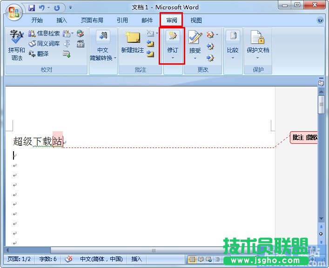Screen dimensions: 329x268
Task: Click the Word help question mark icon
Action: [x=320, y=20]
